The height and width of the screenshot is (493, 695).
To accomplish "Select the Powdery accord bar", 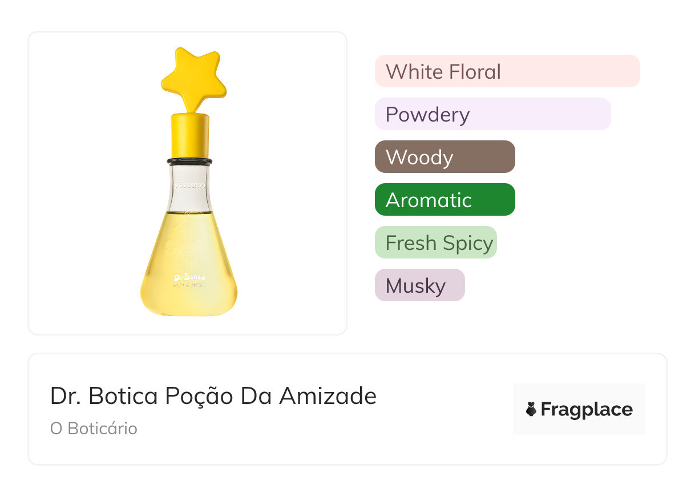I will [492, 114].
